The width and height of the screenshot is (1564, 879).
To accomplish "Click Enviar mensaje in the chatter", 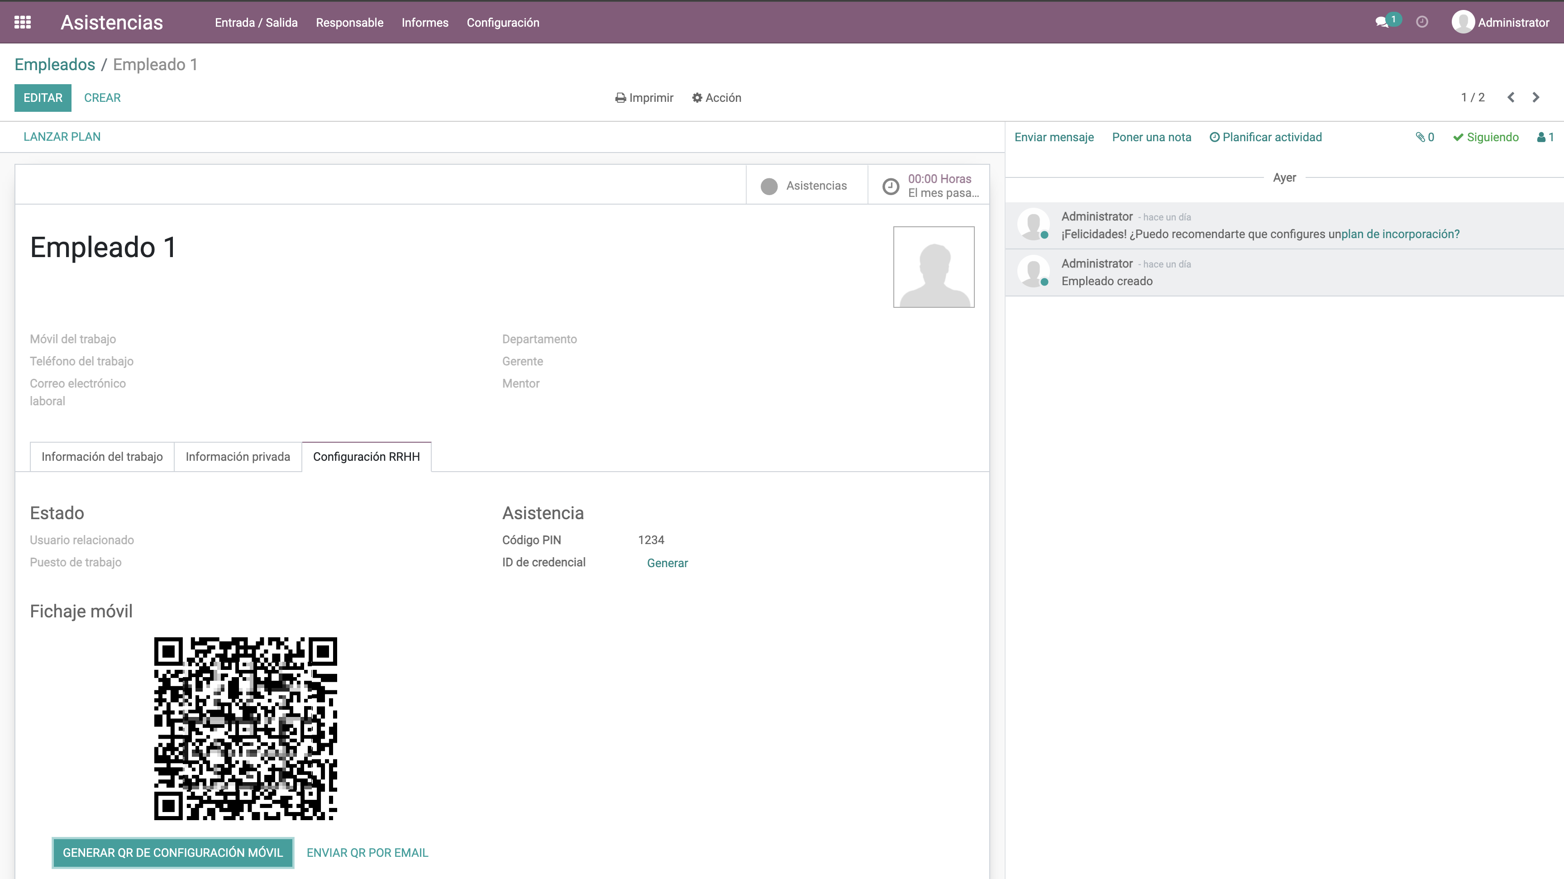I will pos(1054,137).
